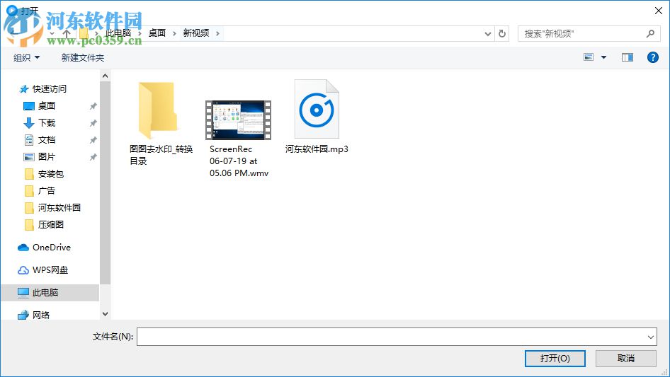
Task: Open the help question mark icon
Action: (x=652, y=57)
